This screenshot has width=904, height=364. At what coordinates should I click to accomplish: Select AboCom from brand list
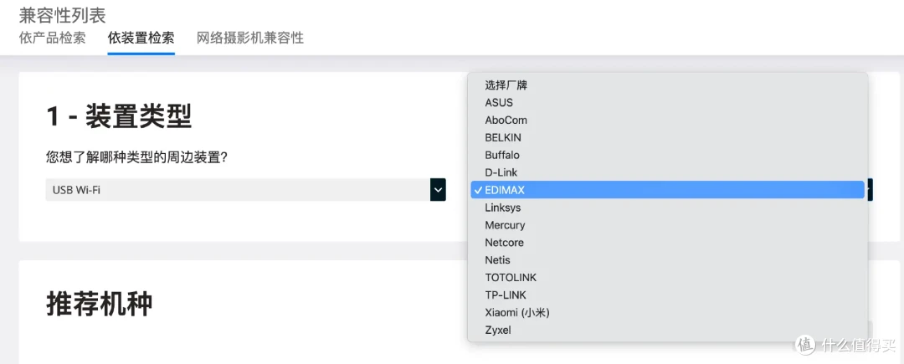point(668,120)
